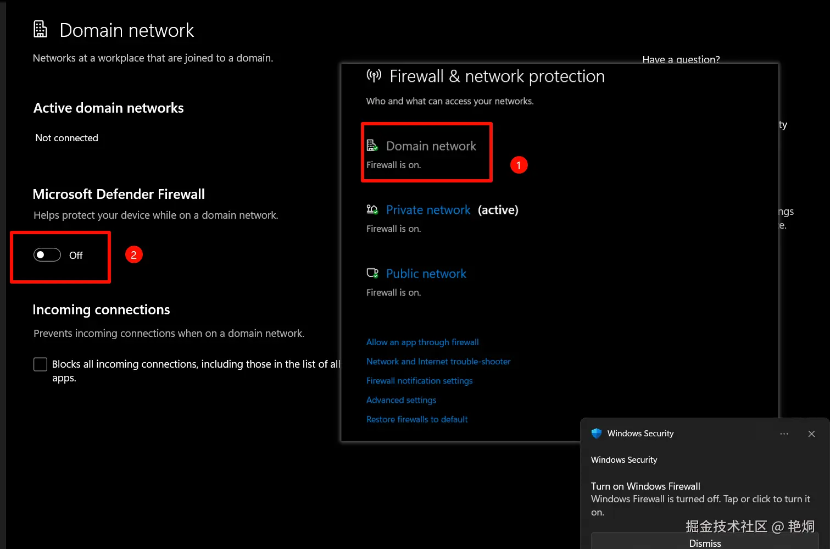
Task: Click Restore firewalls to default
Action: coord(417,419)
